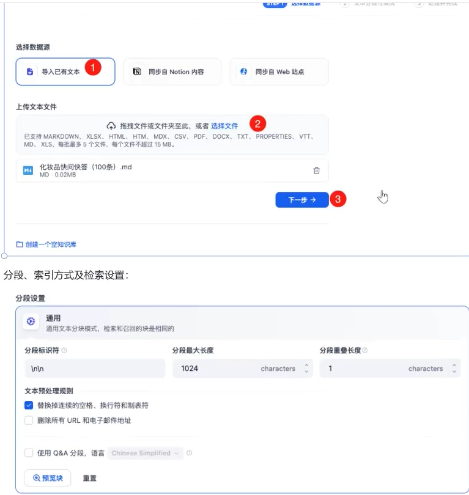This screenshot has height=495, width=469.
Task: Click the MD file type icon
Action: (x=28, y=170)
